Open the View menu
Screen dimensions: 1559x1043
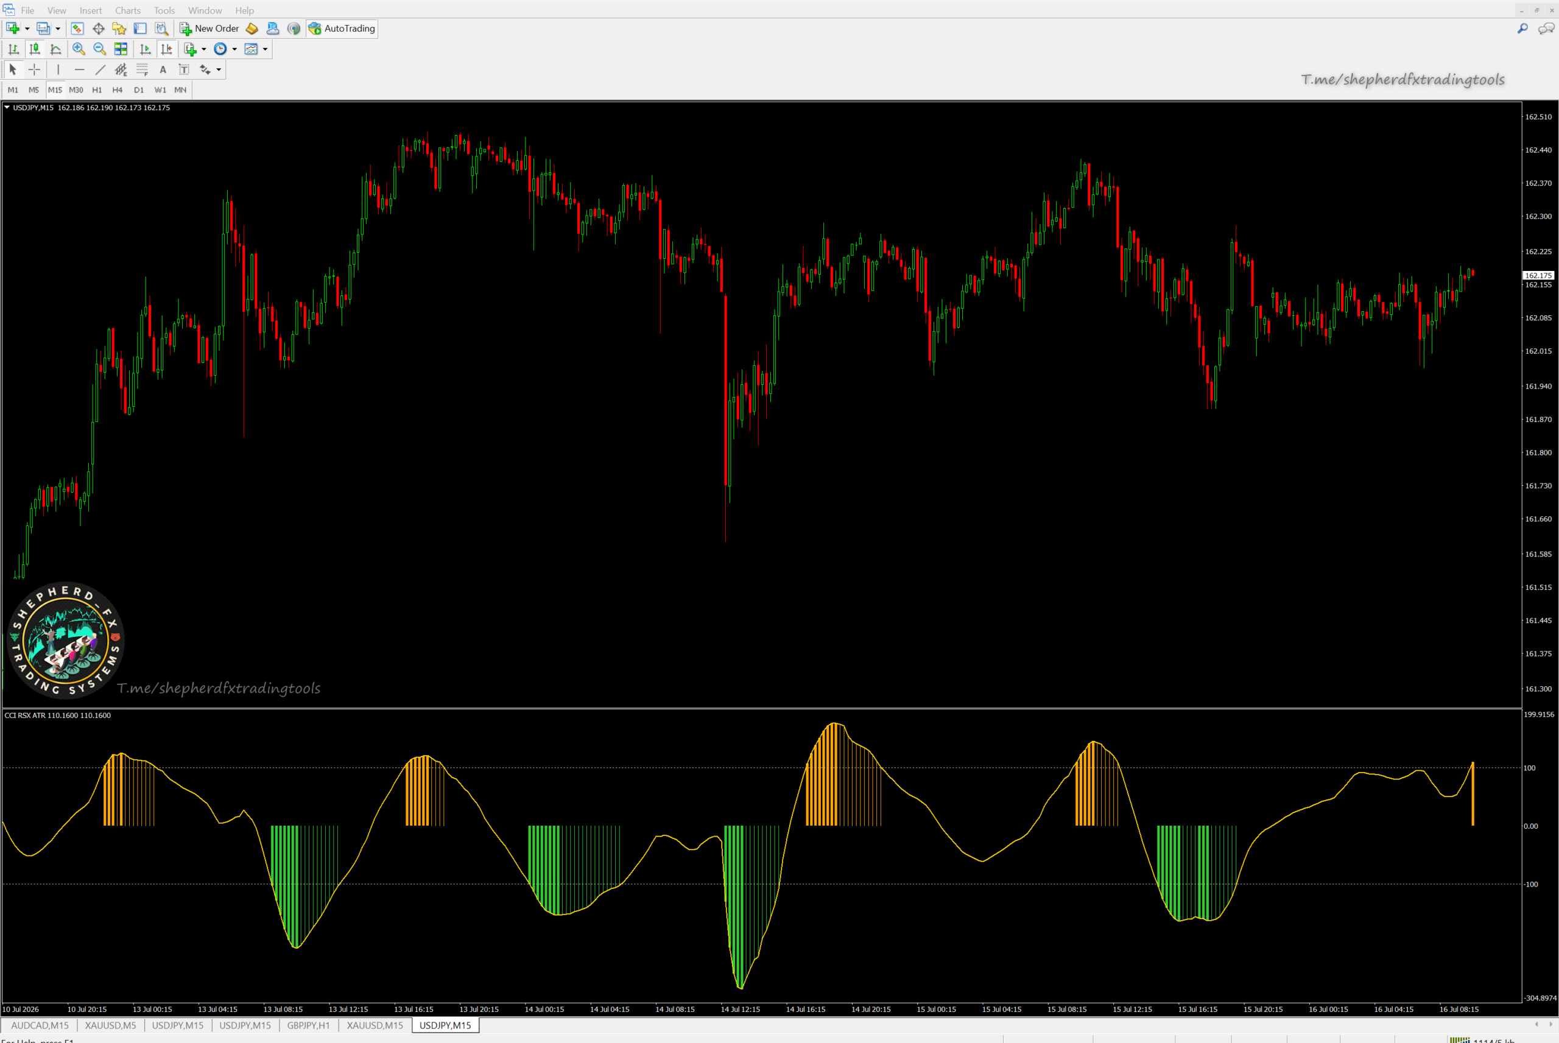click(x=57, y=10)
